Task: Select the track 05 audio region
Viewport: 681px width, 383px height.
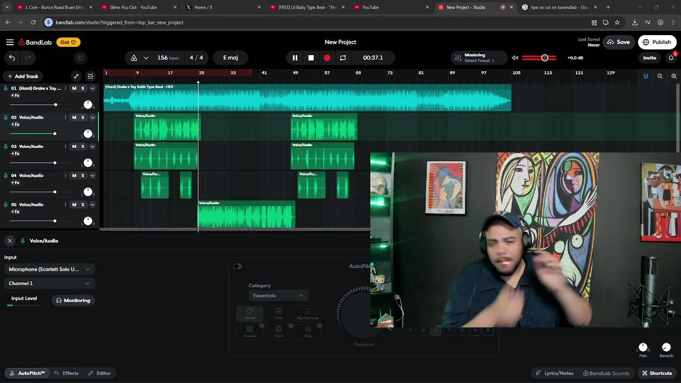Action: [246, 214]
